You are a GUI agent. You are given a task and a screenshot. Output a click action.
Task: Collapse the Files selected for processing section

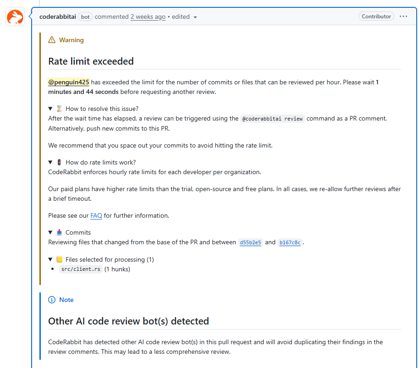[x=50, y=259]
